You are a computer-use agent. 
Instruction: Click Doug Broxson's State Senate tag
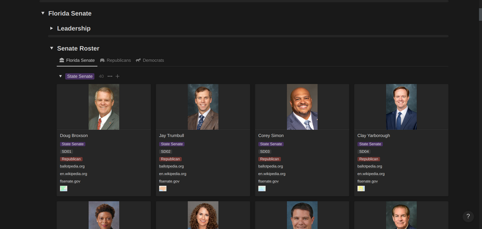[x=72, y=144]
